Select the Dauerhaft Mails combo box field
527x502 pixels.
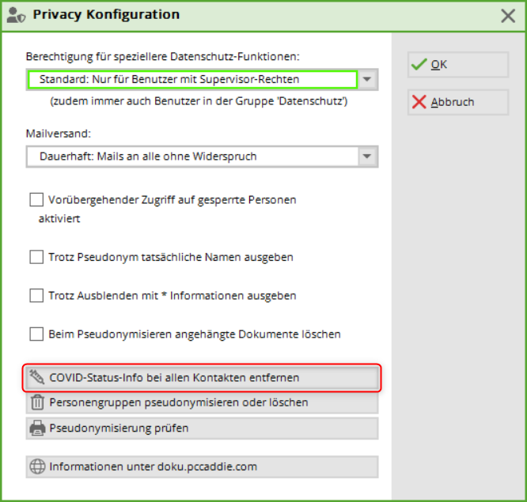pyautogui.click(x=191, y=157)
